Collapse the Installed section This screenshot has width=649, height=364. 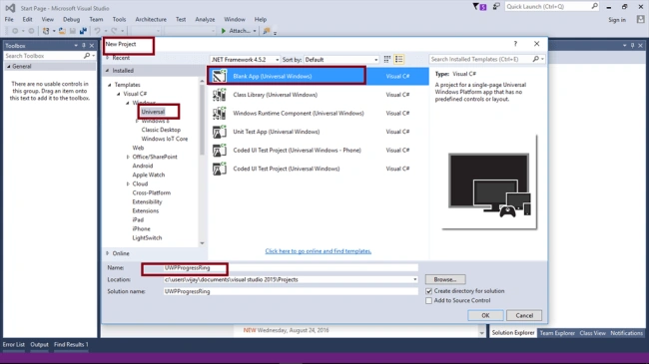pos(107,71)
